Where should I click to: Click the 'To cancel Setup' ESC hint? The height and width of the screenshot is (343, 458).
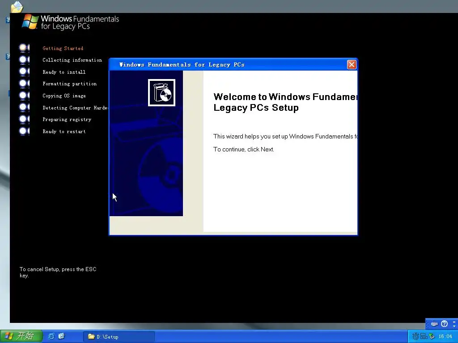[58, 272]
